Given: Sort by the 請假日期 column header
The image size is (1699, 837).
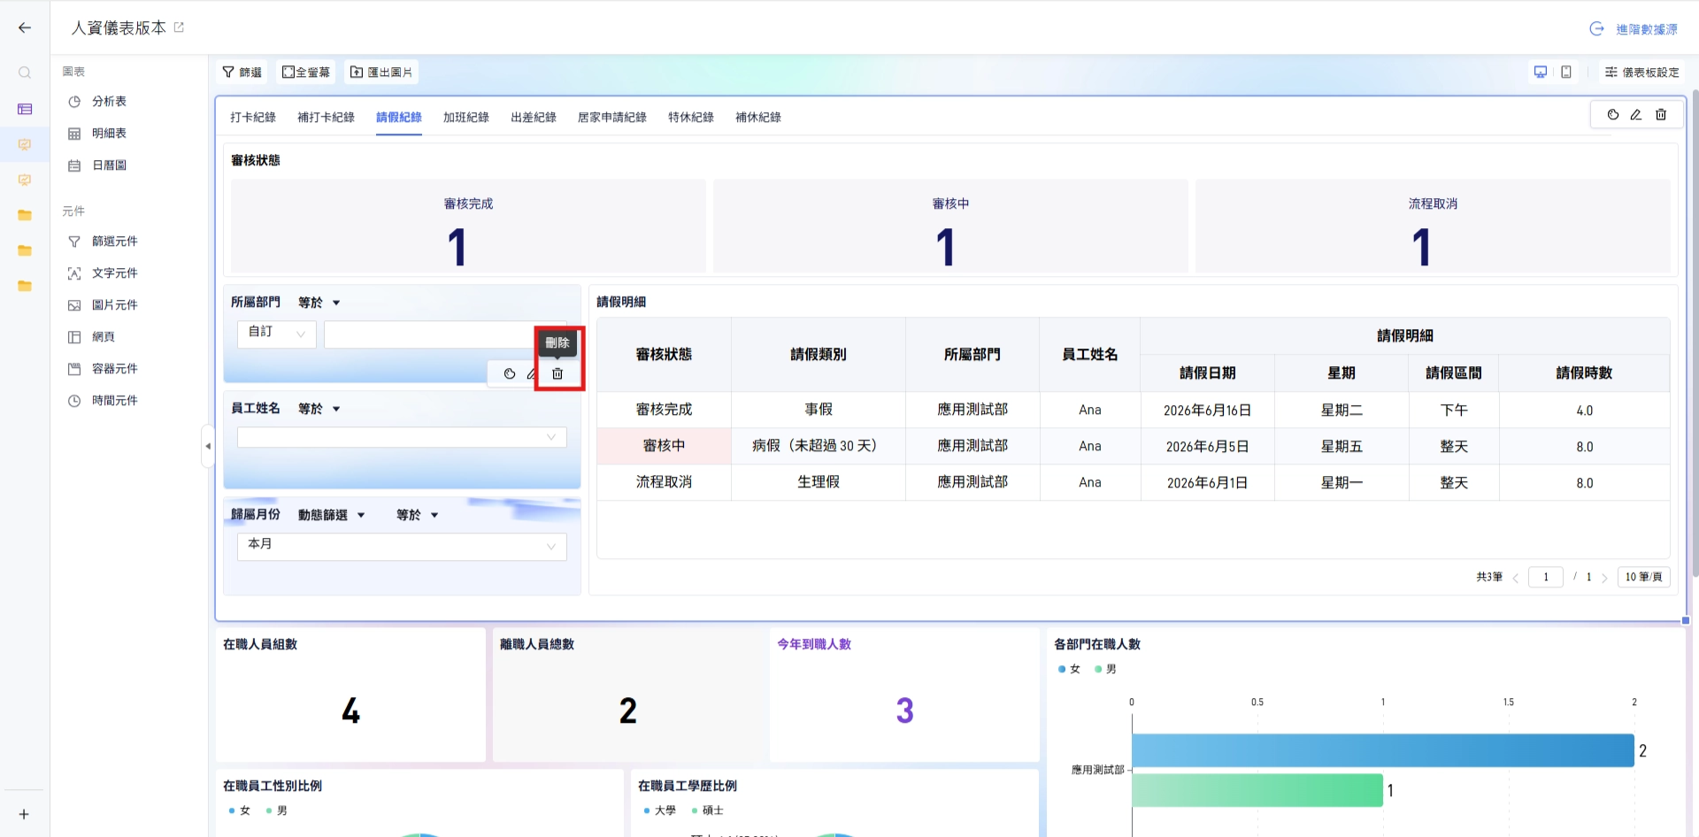Looking at the screenshot, I should click(1208, 373).
